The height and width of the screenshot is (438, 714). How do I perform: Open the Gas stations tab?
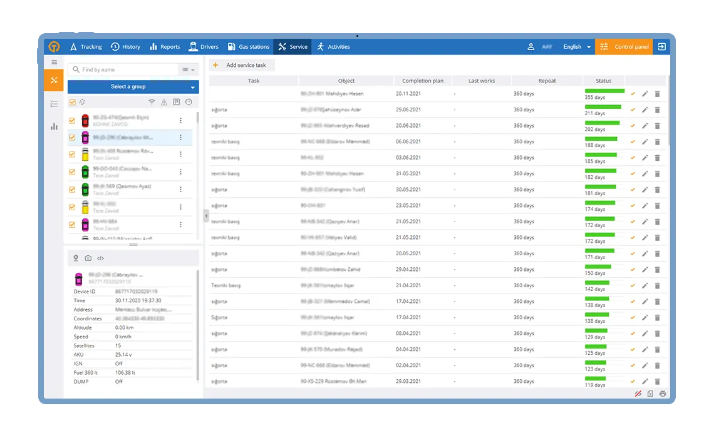point(249,47)
